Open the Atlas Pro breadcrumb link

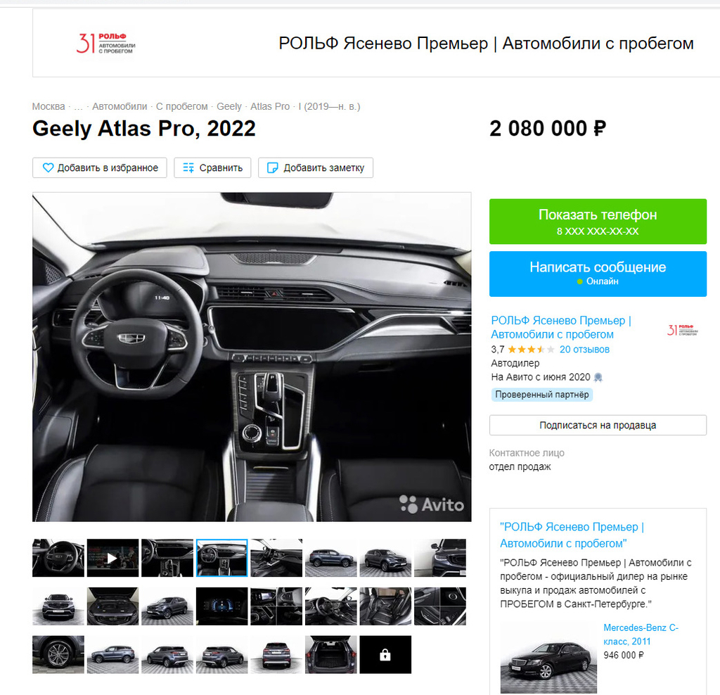[x=270, y=106]
